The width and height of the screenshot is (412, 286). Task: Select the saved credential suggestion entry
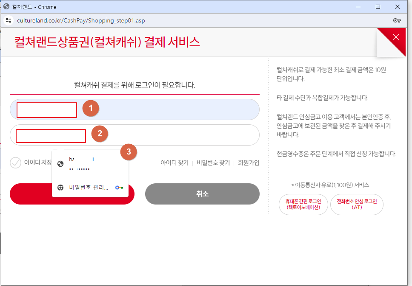pyautogui.click(x=90, y=164)
